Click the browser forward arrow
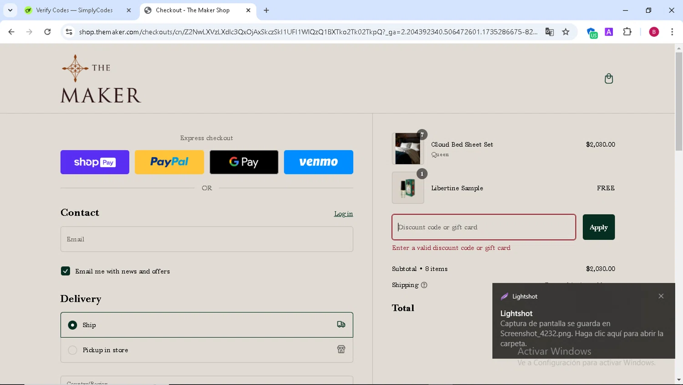 click(29, 32)
